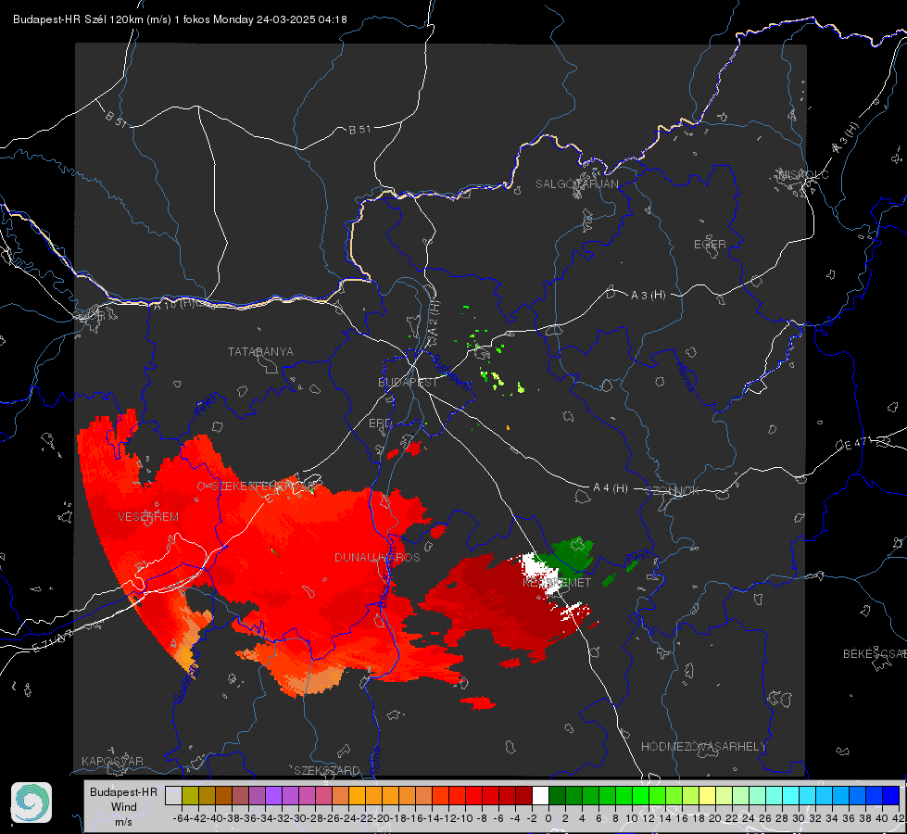
Task: Select the darkest green 0–2 legend swatch
Action: click(557, 795)
